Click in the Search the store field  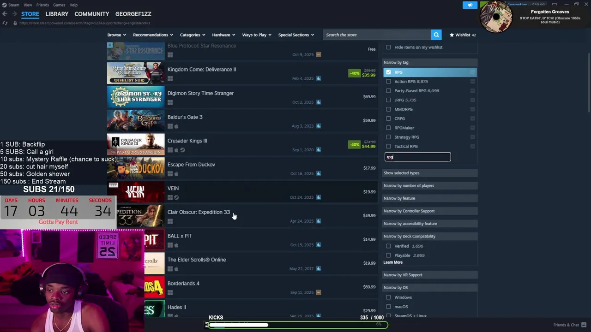(x=377, y=35)
